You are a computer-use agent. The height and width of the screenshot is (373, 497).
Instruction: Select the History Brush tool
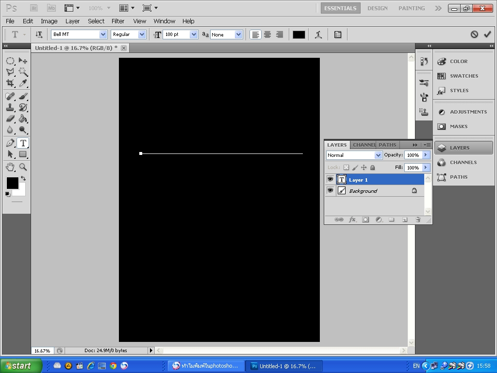(23, 107)
